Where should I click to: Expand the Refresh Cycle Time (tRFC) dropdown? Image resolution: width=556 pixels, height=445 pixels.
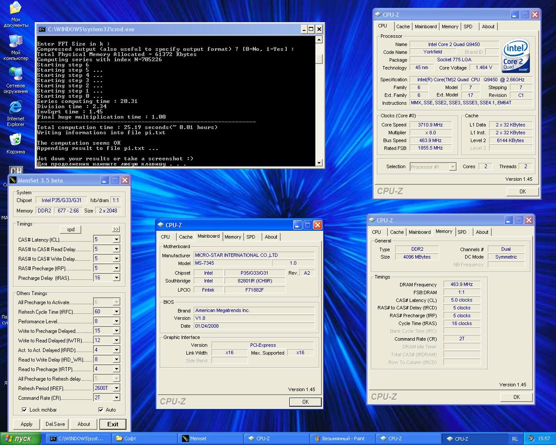[x=116, y=312]
